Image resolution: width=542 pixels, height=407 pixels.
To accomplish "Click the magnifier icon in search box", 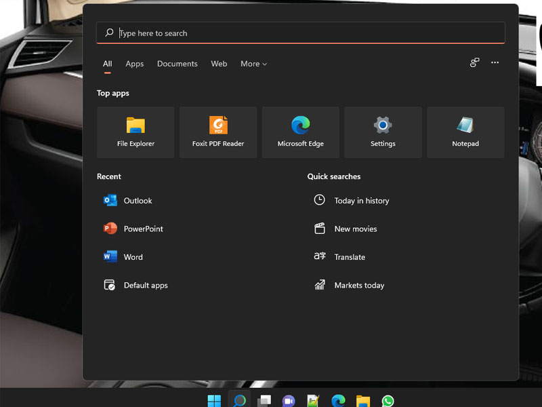I will point(109,33).
